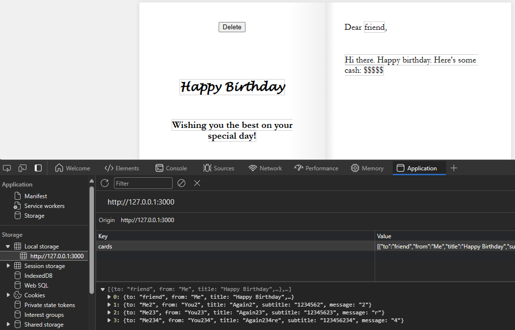Select http://127.0.0.1:3000 under Local storage

[x=56, y=256]
